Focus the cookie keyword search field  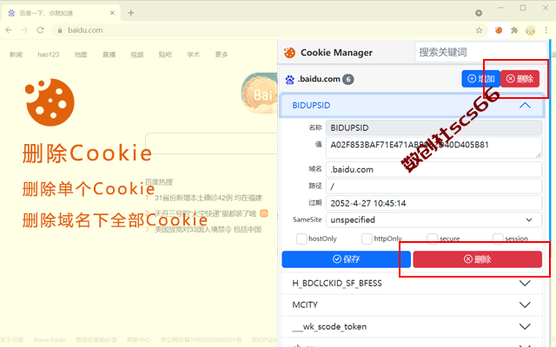click(480, 52)
